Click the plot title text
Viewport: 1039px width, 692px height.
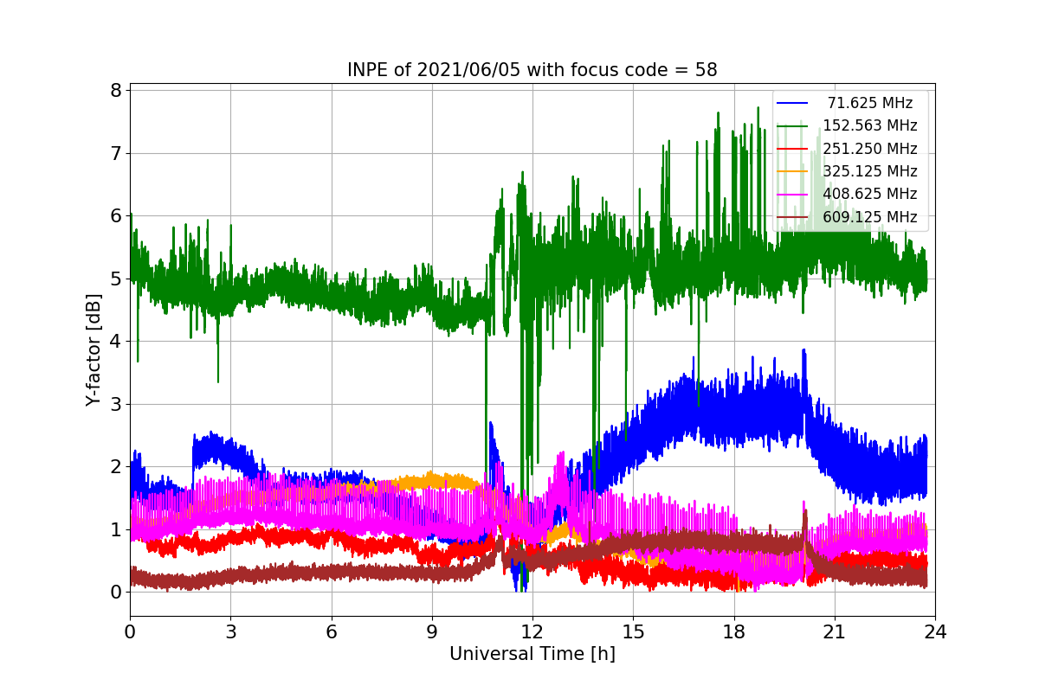[x=532, y=70]
